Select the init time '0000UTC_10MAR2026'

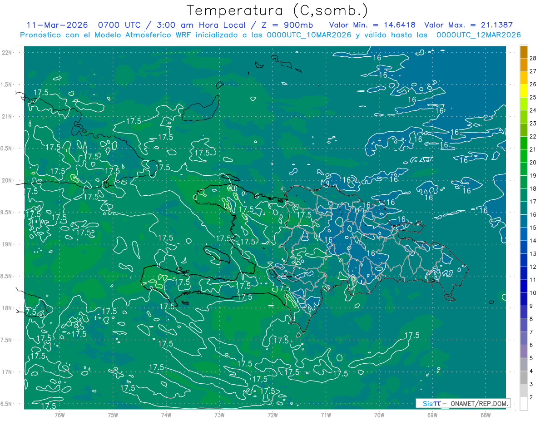point(309,35)
